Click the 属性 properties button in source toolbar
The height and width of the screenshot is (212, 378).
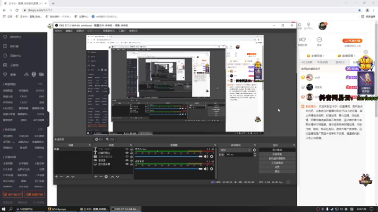(x=99, y=139)
